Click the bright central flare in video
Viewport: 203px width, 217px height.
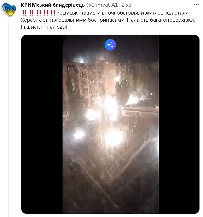pyautogui.click(x=110, y=105)
